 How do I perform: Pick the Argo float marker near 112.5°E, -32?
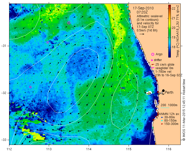30,87
